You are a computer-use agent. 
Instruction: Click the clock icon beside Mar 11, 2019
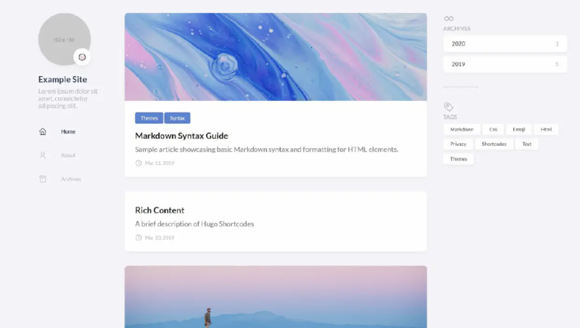(138, 163)
